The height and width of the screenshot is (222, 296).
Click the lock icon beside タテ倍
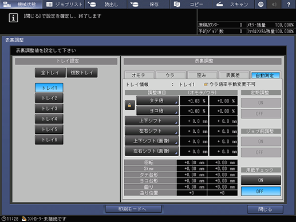pyautogui.click(x=129, y=105)
